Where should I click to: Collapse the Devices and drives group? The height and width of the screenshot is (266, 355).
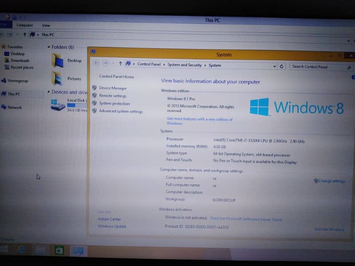(48, 92)
